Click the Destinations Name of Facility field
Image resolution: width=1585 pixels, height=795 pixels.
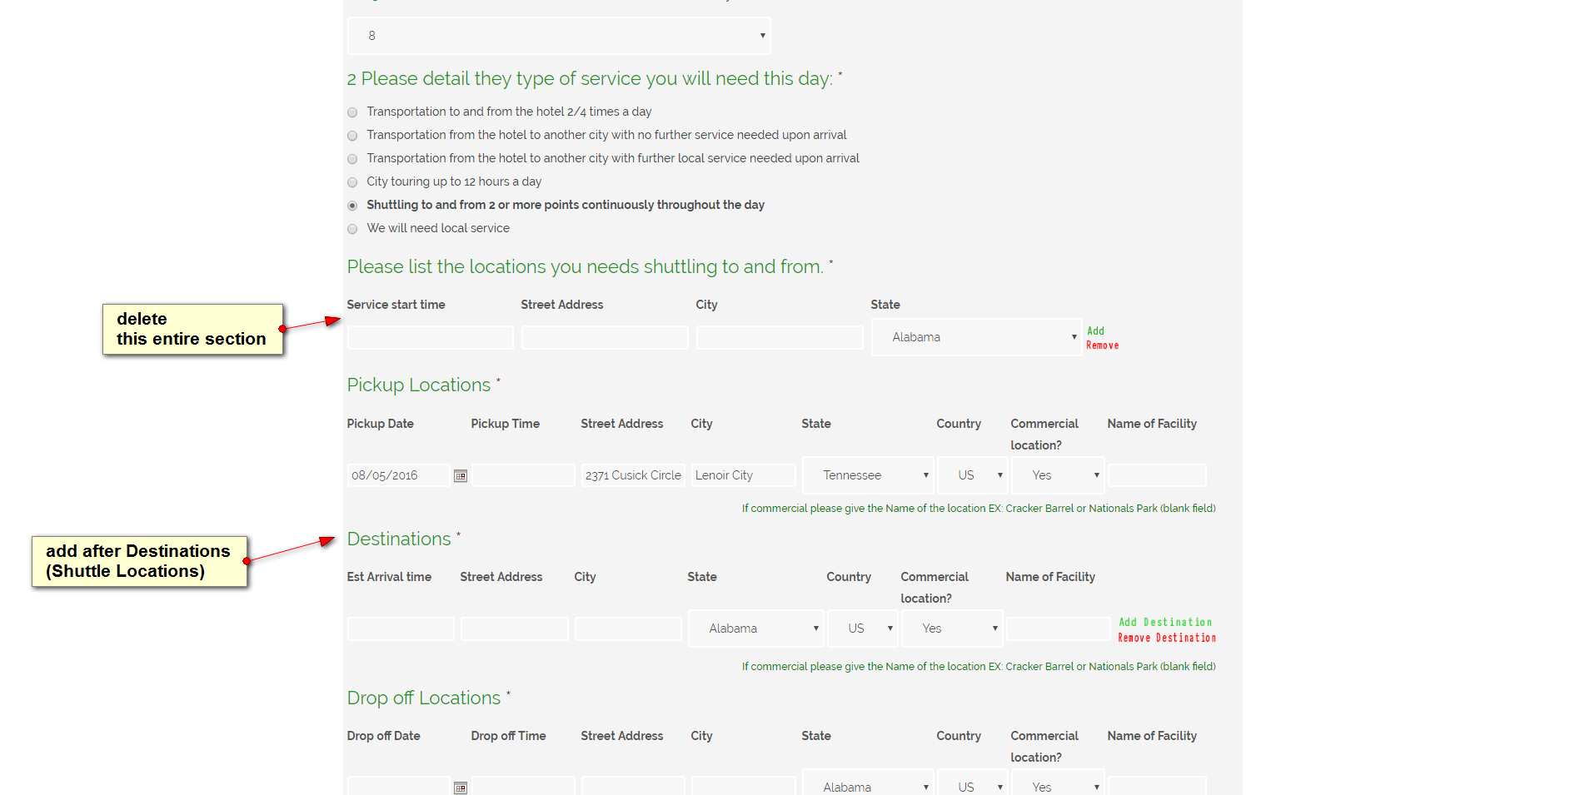[x=1058, y=629]
